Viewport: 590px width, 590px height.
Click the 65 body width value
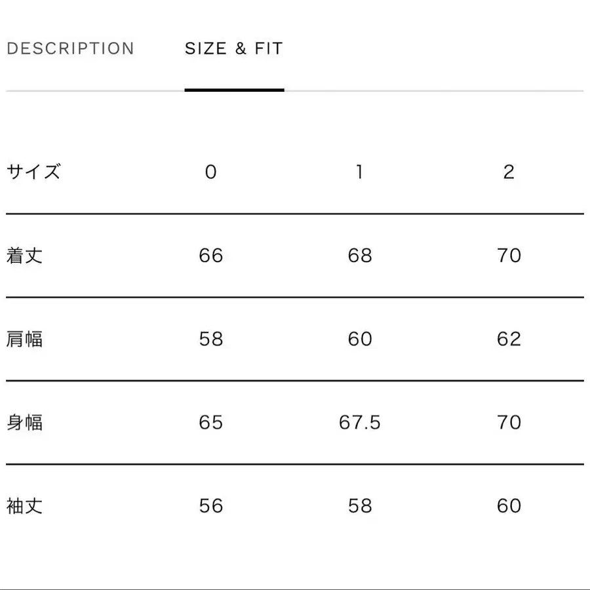[x=211, y=423]
